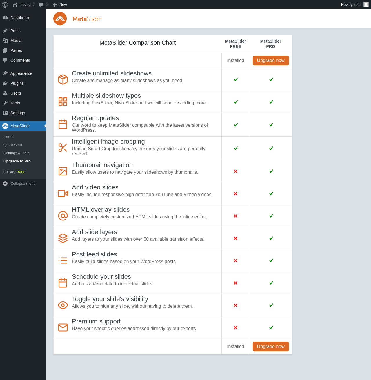This screenshot has width=371, height=380.
Task: Click the bottom Upgrade now button
Action: click(x=271, y=347)
